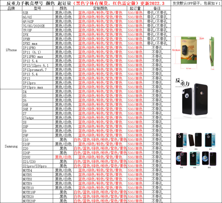Click the NOTE4 model cell
The width and height of the screenshot is (222, 203).
click(37, 170)
